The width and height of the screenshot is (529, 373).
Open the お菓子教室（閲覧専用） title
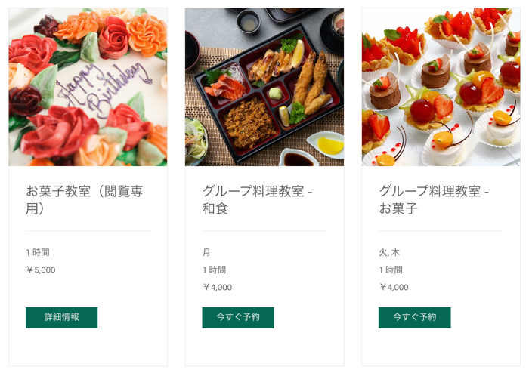[x=85, y=200]
